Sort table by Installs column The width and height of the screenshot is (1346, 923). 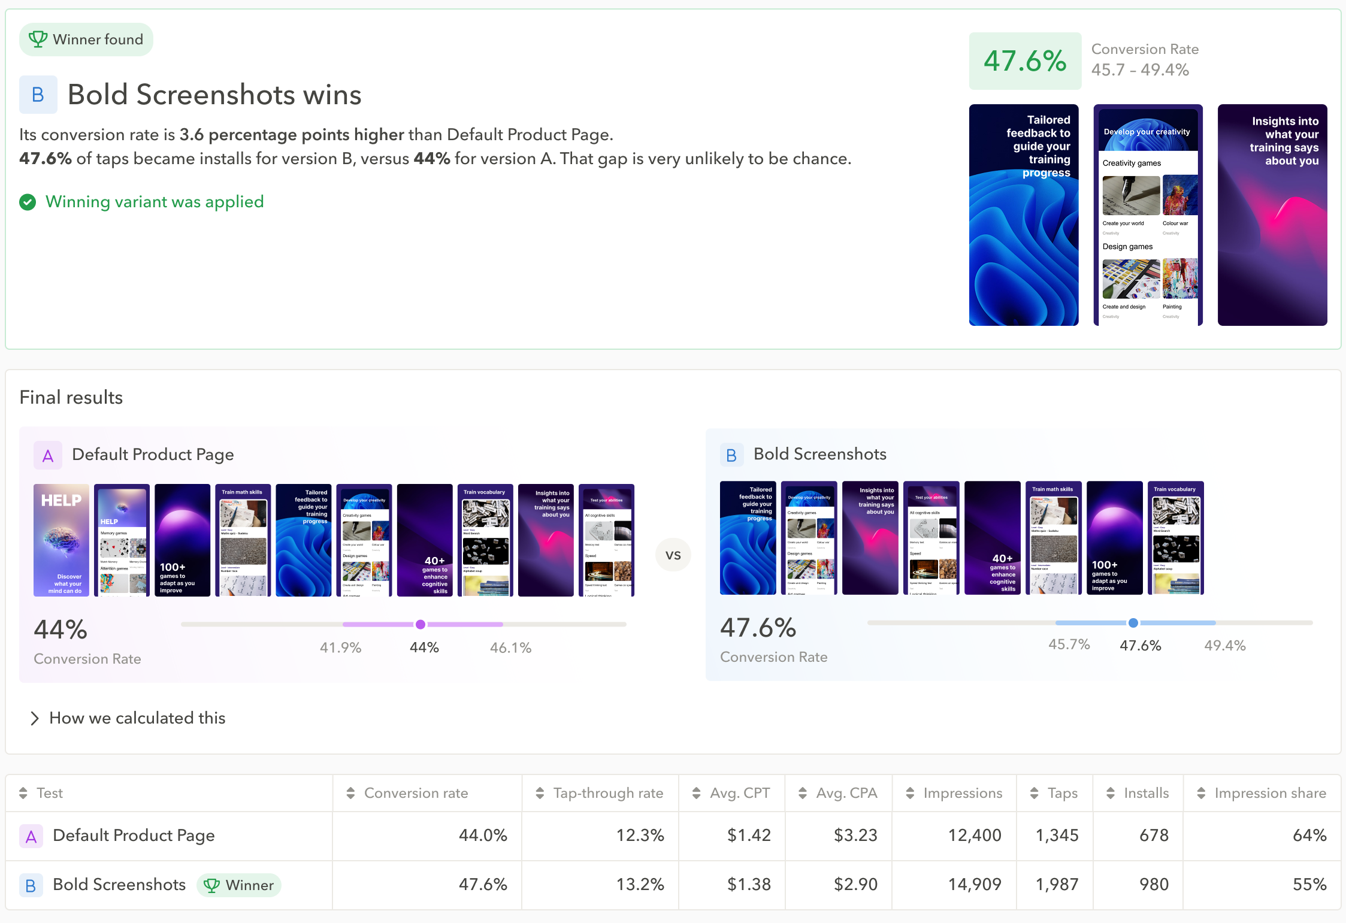point(1111,793)
